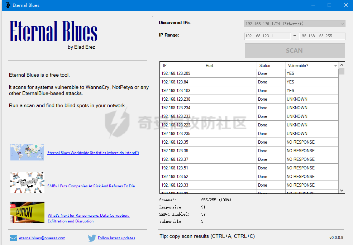
Task: Click the email envelope icon
Action: tap(13, 238)
